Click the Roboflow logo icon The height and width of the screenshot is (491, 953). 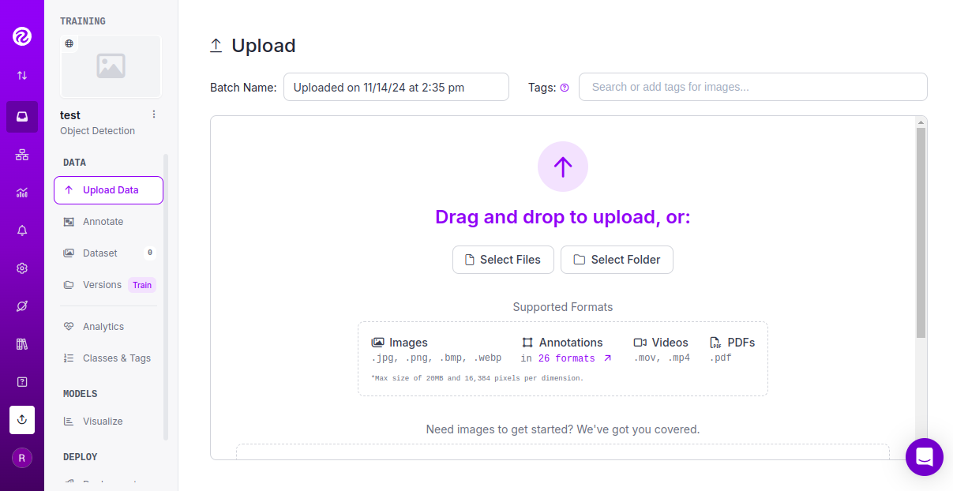(x=22, y=36)
